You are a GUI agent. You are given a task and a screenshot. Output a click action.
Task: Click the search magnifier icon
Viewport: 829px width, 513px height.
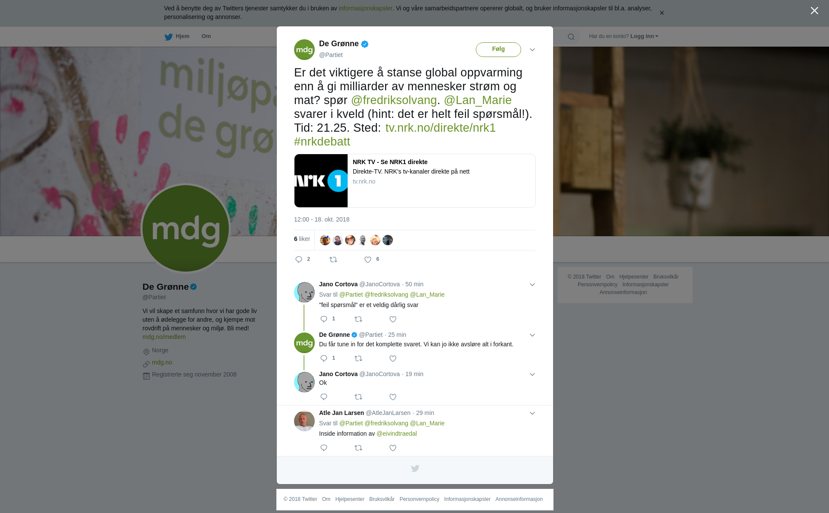(x=571, y=37)
